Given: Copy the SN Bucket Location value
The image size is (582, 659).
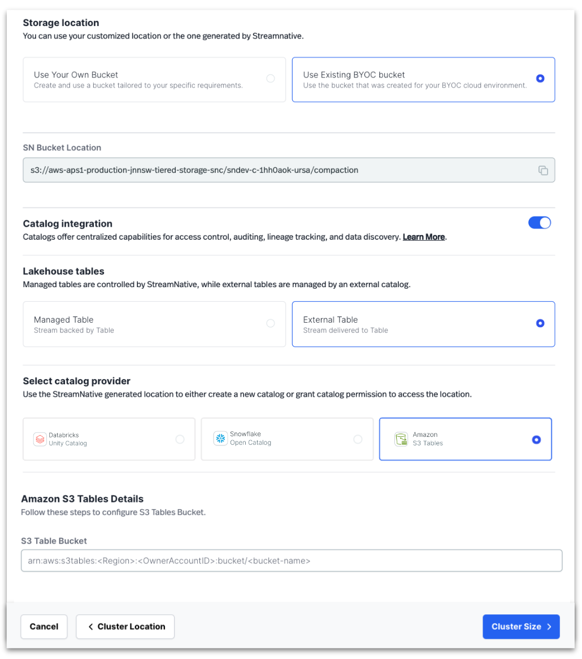Looking at the screenshot, I should [543, 170].
